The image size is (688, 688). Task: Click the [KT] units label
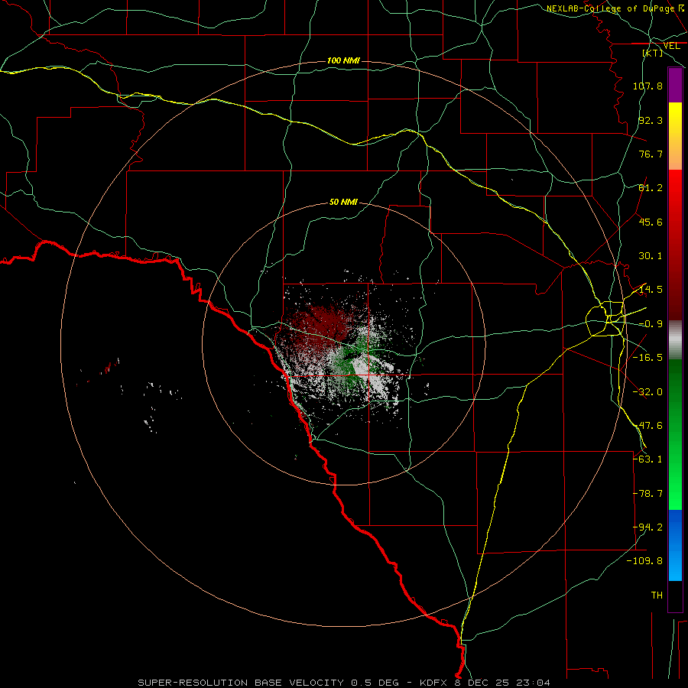click(653, 53)
